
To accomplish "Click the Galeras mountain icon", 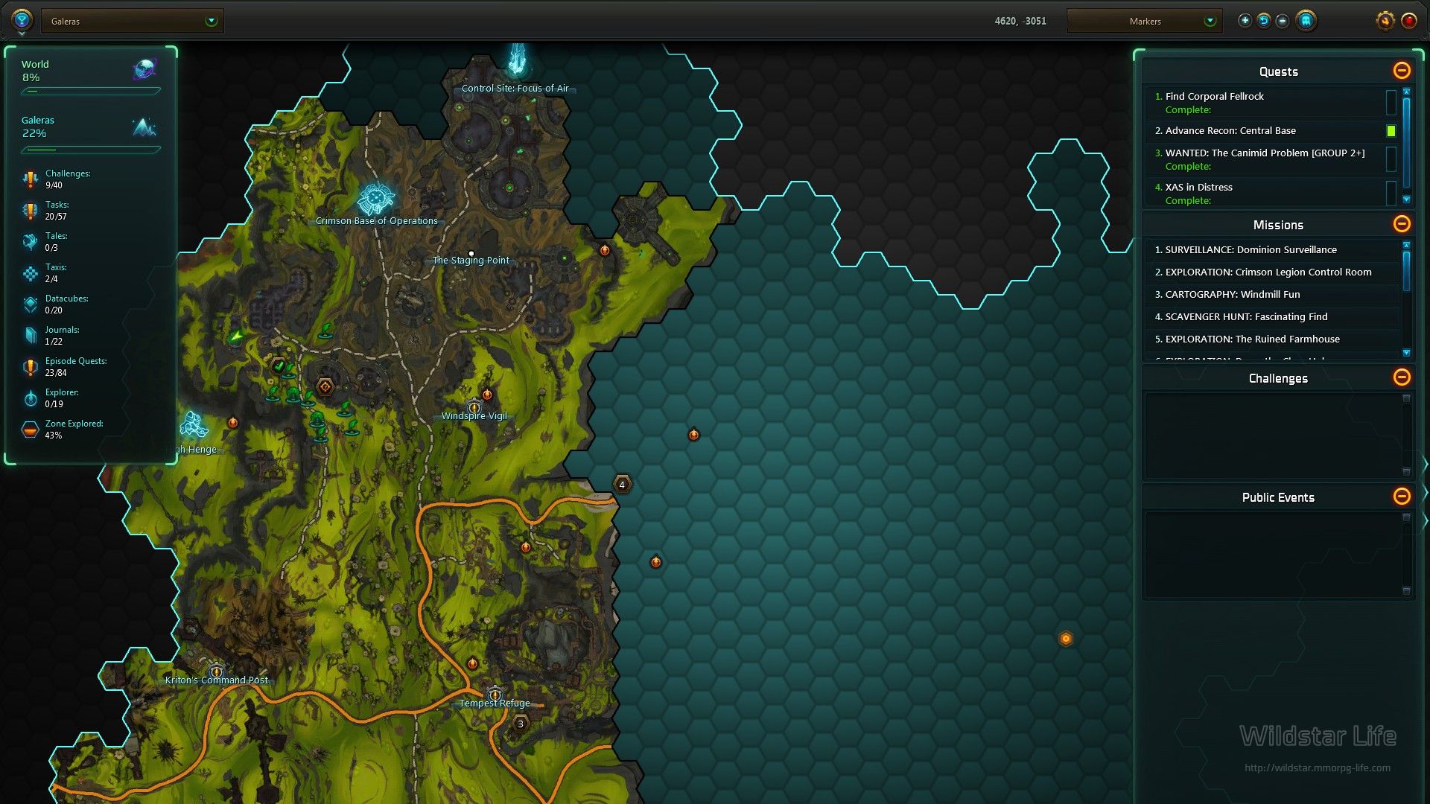I will tap(144, 127).
